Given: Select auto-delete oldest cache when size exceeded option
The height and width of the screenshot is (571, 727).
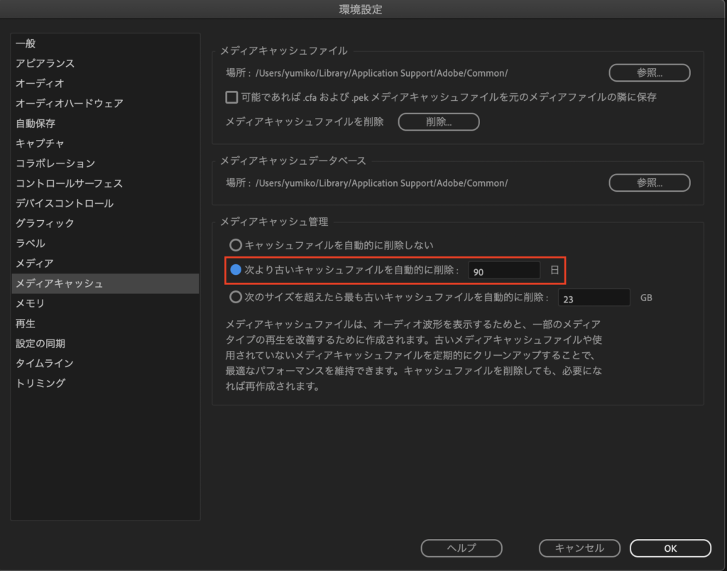Looking at the screenshot, I should pyautogui.click(x=236, y=297).
